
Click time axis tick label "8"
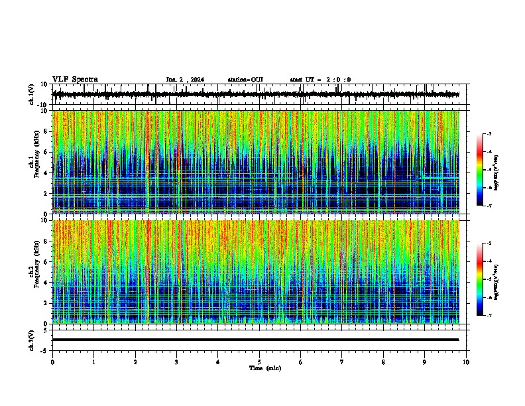(383, 362)
